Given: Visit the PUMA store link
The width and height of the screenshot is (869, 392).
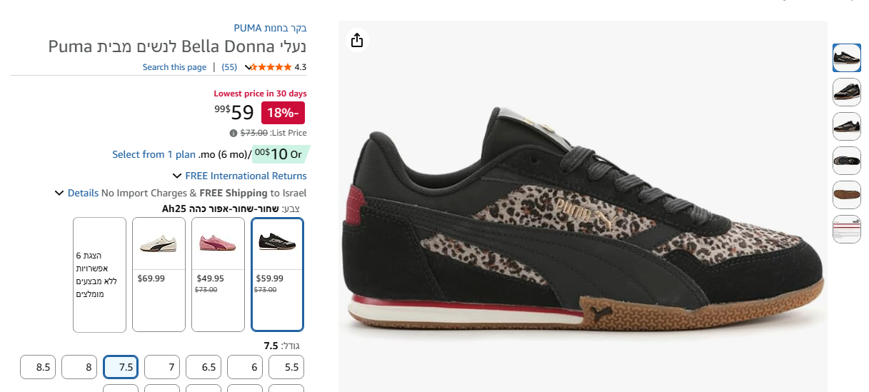Looking at the screenshot, I should 271,29.
